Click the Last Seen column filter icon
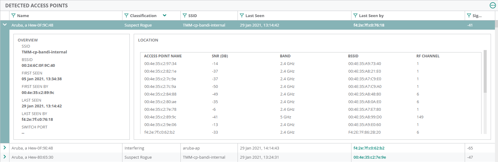The width and height of the screenshot is (498, 162). (x=242, y=16)
